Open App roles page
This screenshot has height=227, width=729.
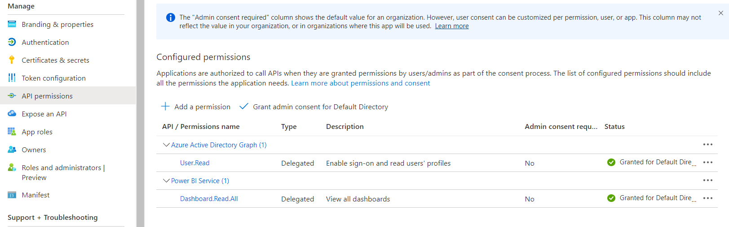[x=37, y=132]
